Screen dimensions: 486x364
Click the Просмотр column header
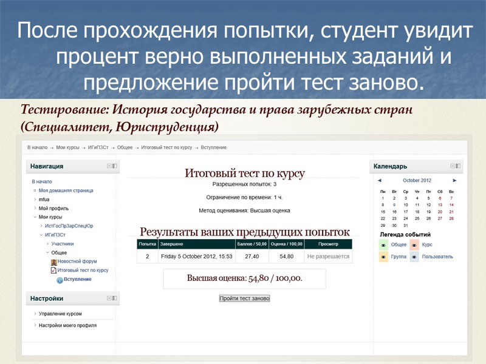pyautogui.click(x=328, y=244)
